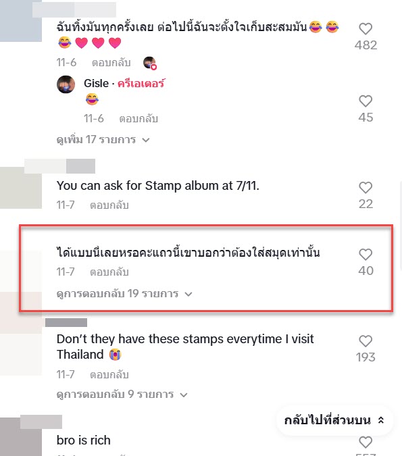Reply to the highlighted Thai comment

point(109,272)
